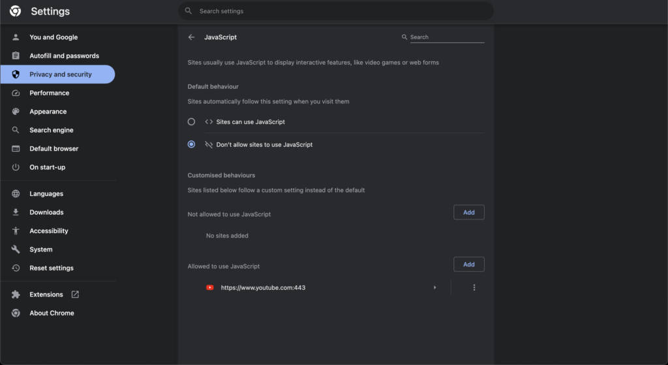Viewport: 668px width, 365px height.
Task: Click the Customised behaviours heading
Action: (x=221, y=175)
